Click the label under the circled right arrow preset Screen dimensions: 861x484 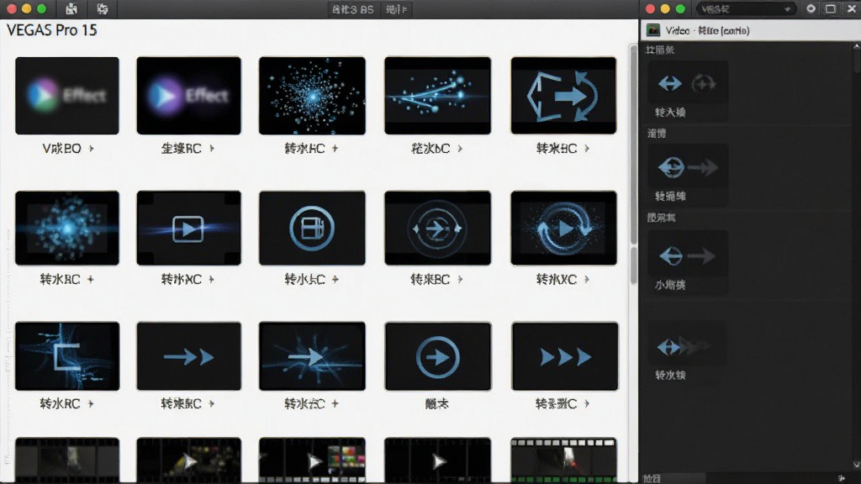point(437,404)
